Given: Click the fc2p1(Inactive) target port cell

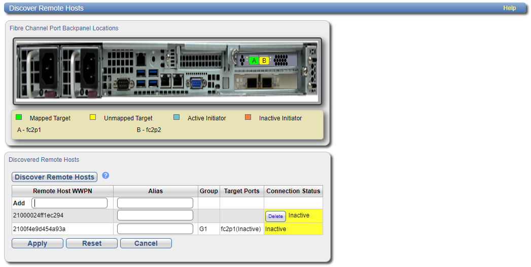Looking at the screenshot, I should [240, 229].
